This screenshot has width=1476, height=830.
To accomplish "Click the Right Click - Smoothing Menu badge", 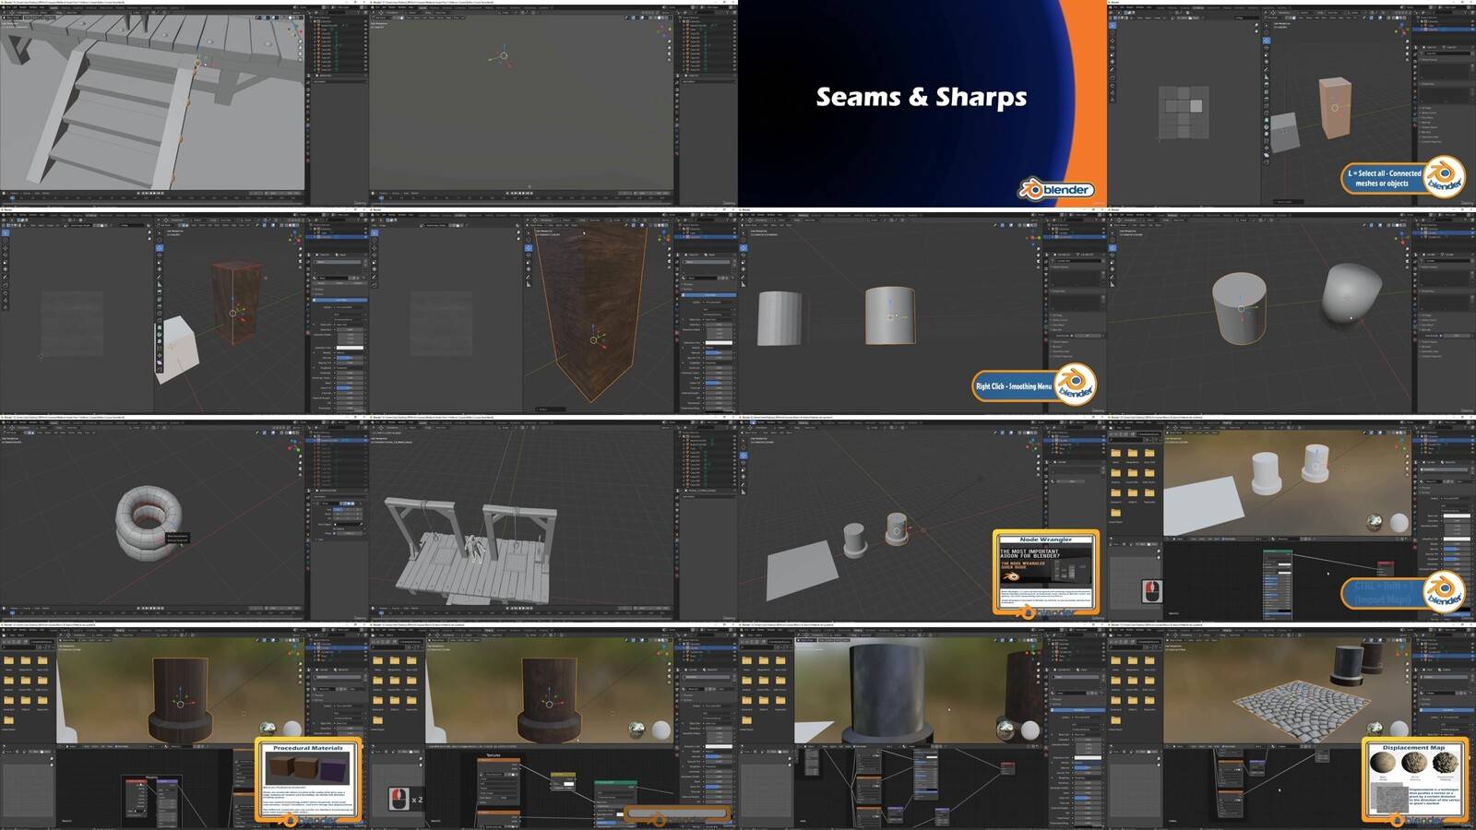I will click(x=1015, y=385).
